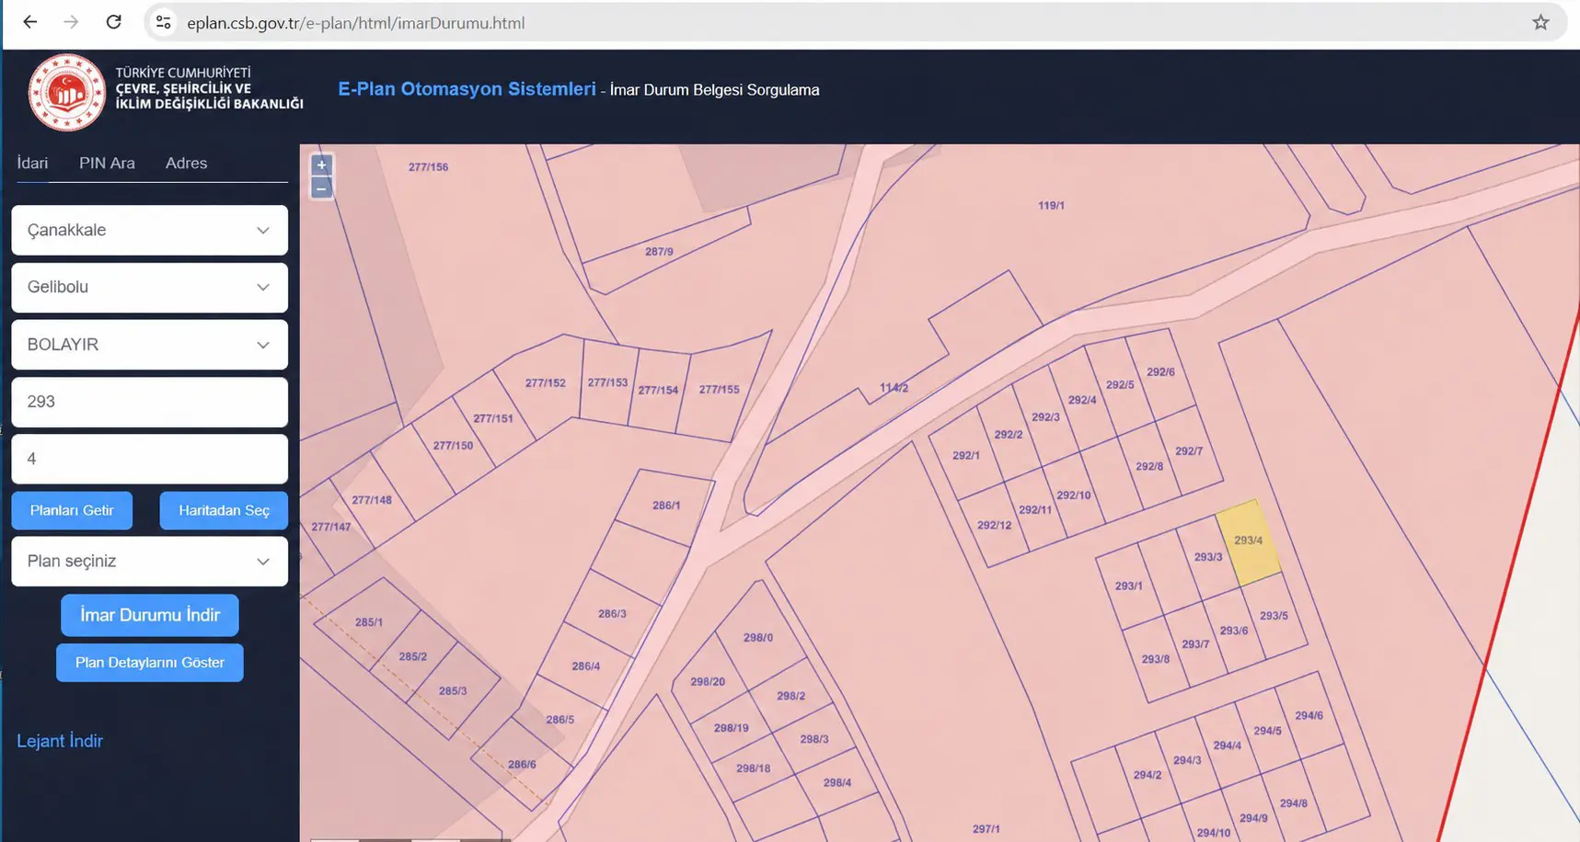Click parcel labeled 298/0 on map
The image size is (1580, 842).
[x=758, y=637]
